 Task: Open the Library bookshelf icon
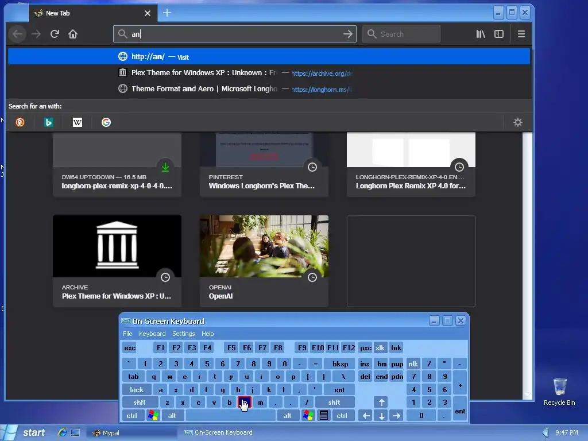pos(481,34)
